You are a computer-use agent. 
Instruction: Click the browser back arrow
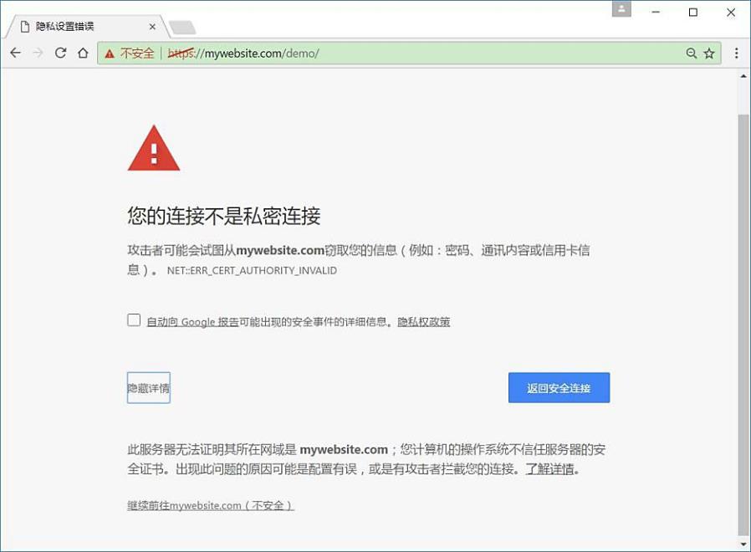(15, 53)
